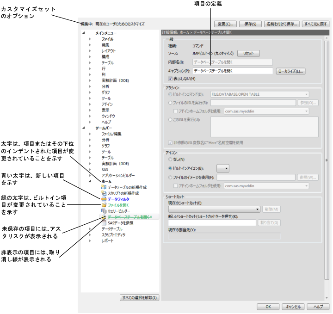
Task: Select the なし(N) icon option
Action: 170,159
